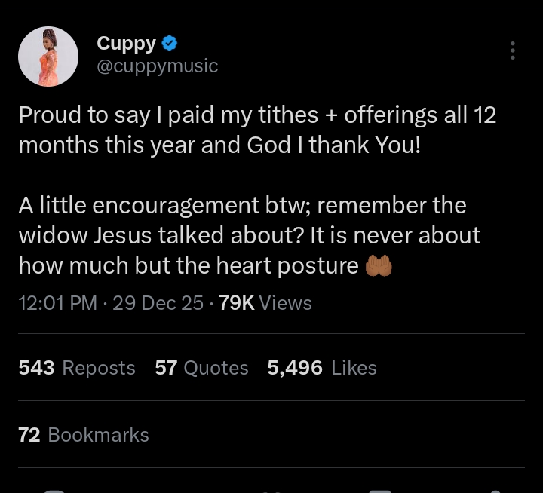
Task: Click the open palms emoji in the tweet
Action: tap(379, 266)
